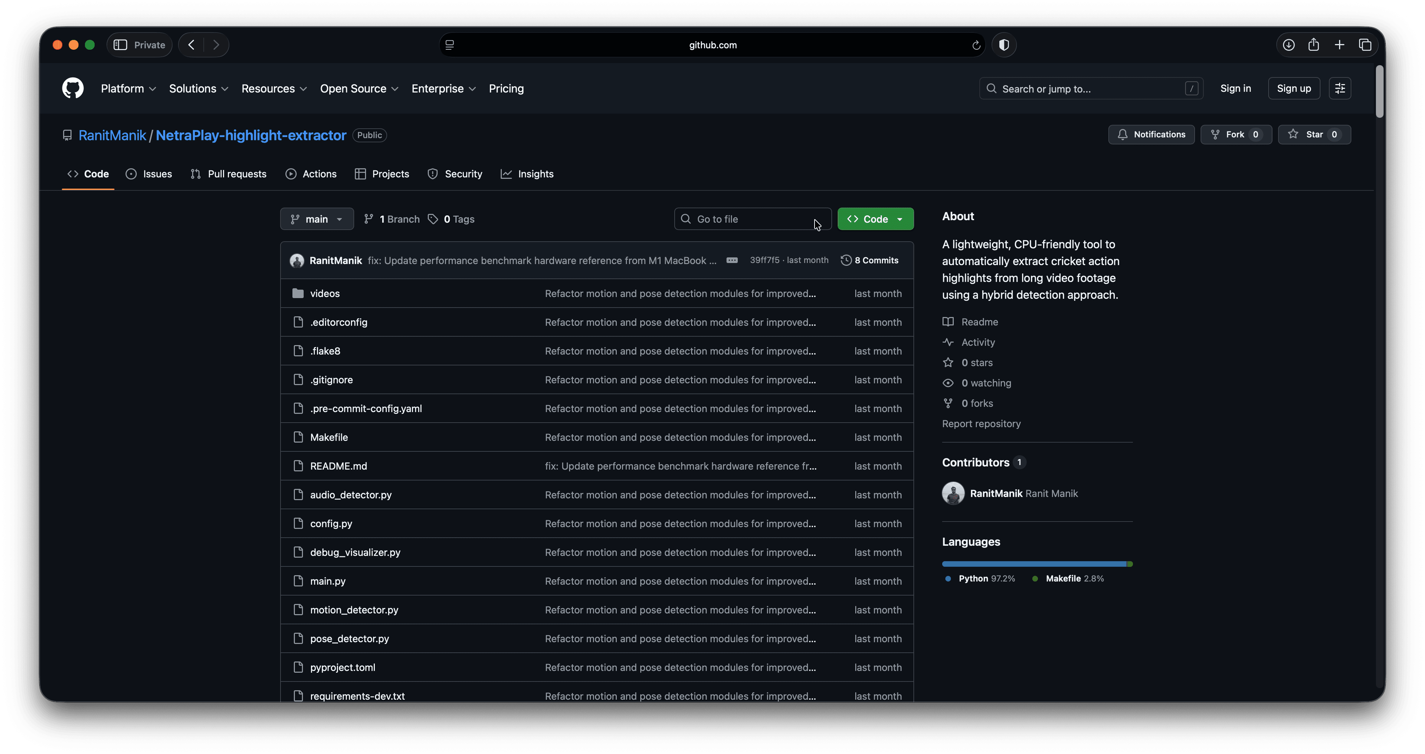
Task: Toggle Notifications for this repository
Action: [1151, 134]
